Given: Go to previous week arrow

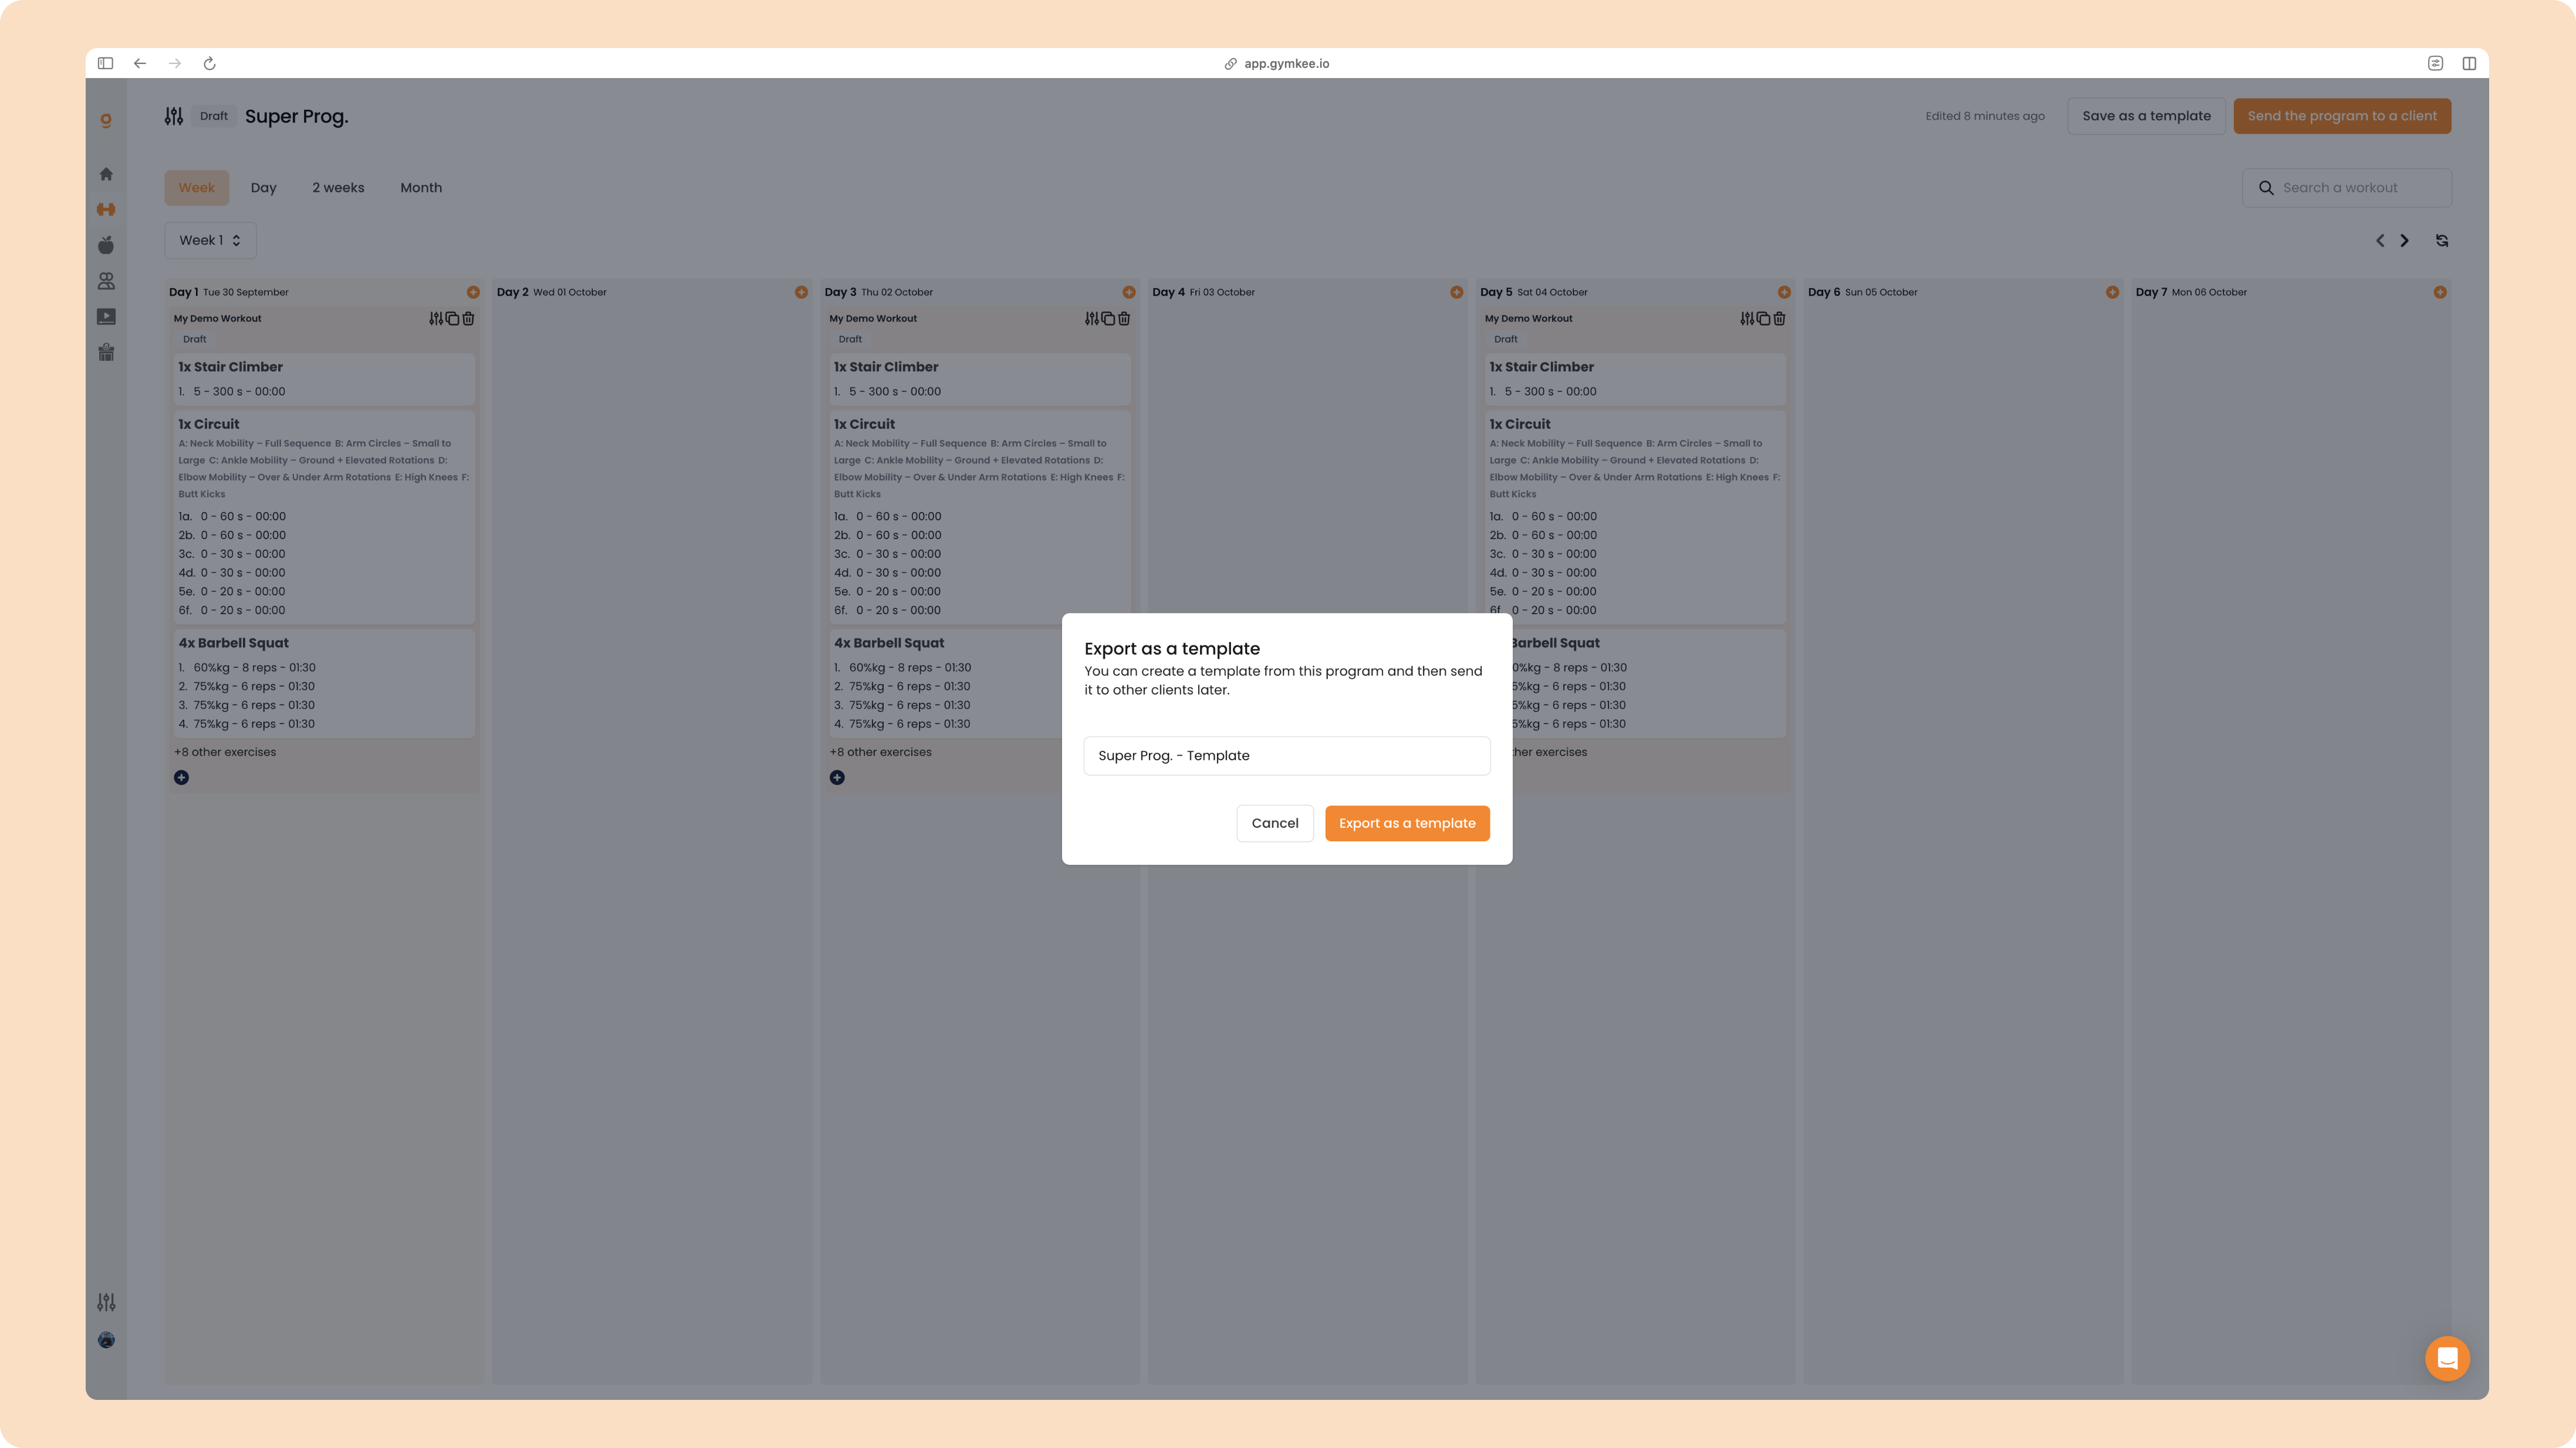Looking at the screenshot, I should tap(2380, 240).
